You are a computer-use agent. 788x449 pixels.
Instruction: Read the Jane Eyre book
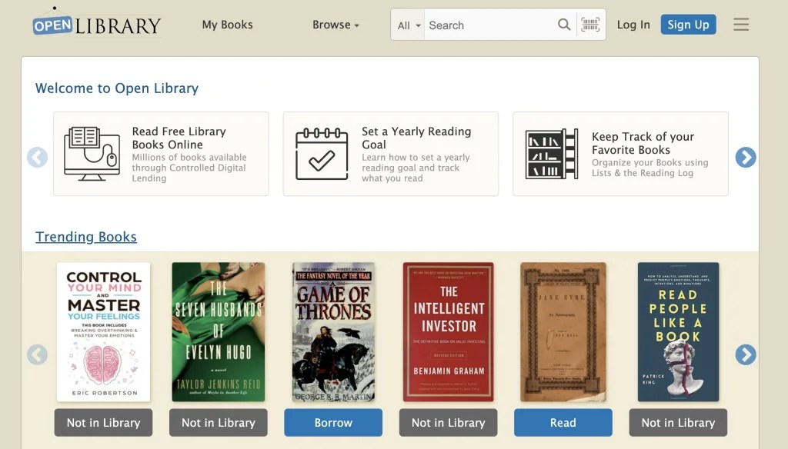tap(563, 422)
